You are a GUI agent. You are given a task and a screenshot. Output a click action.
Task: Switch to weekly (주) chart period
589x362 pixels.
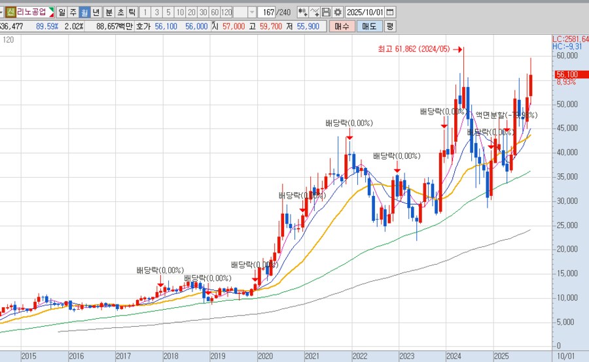click(73, 12)
